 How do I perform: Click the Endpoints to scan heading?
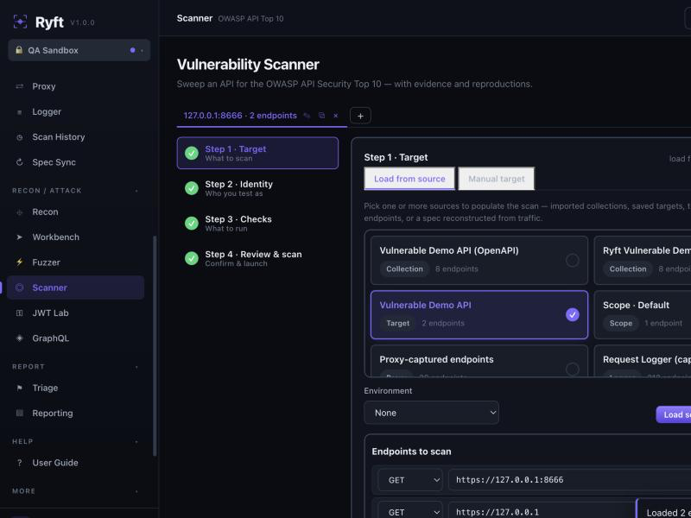click(x=411, y=452)
